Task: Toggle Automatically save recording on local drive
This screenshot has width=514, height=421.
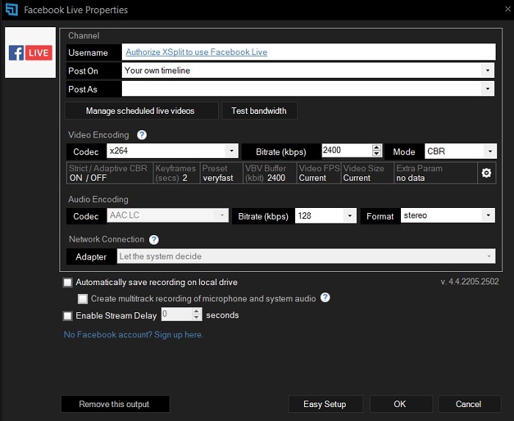Action: click(x=68, y=283)
